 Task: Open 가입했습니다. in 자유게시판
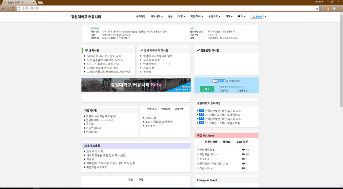[x=94, y=128]
